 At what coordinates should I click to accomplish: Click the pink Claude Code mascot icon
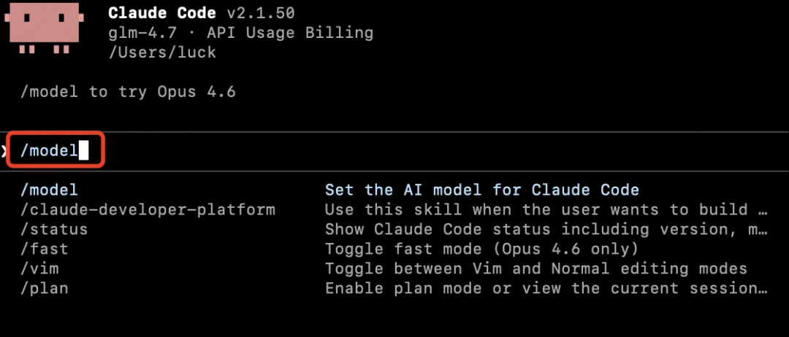44,28
